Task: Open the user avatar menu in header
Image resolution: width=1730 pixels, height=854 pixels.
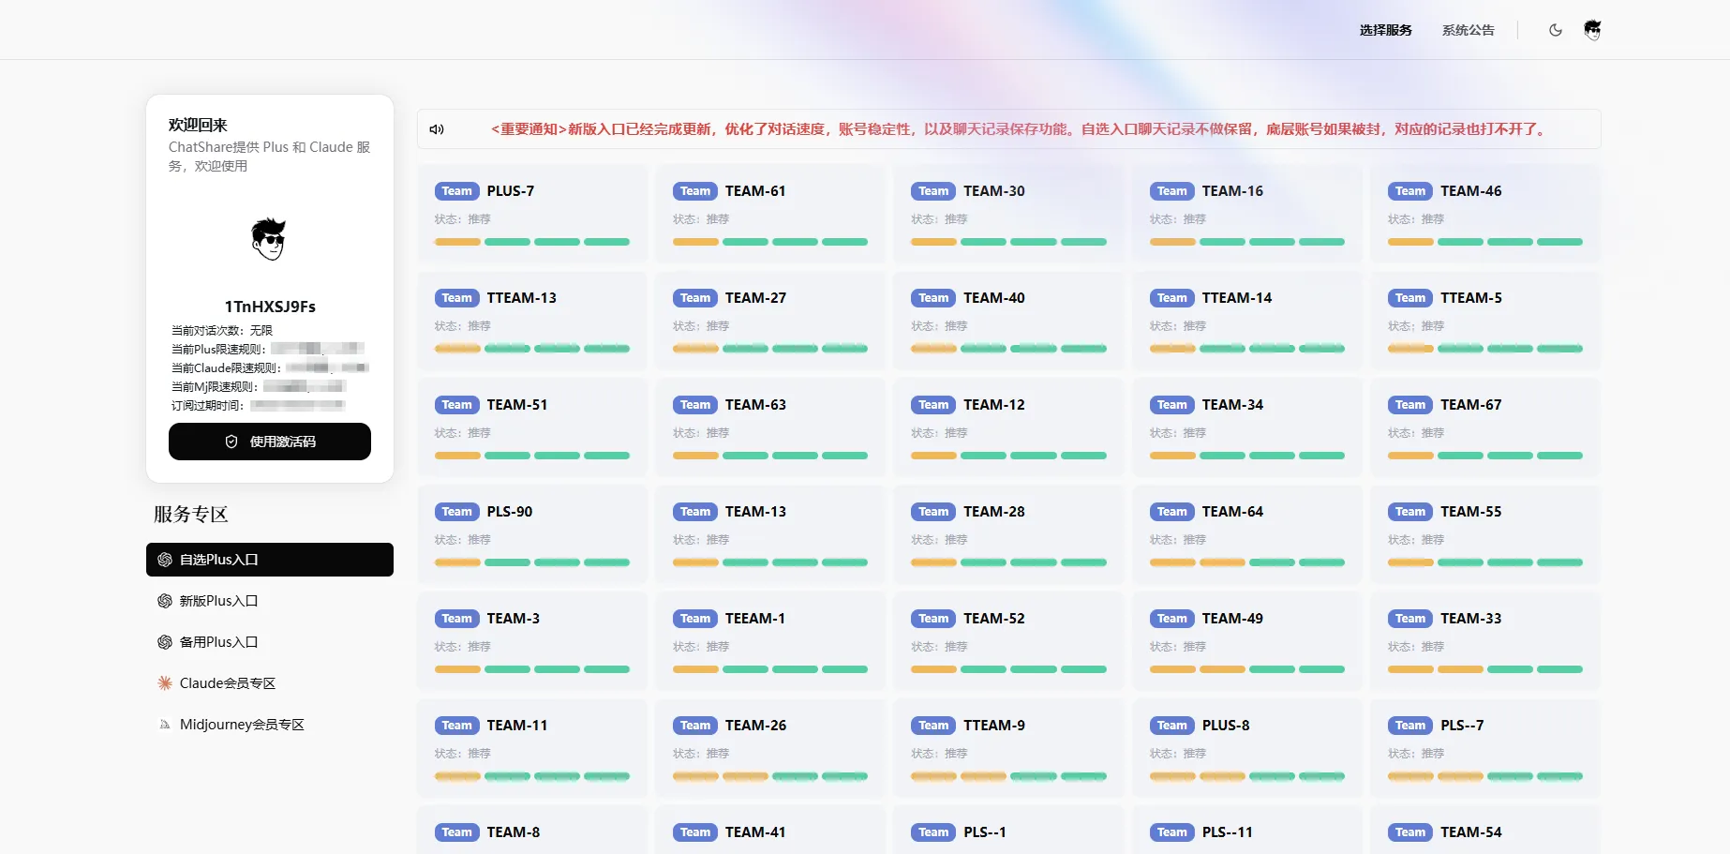Action: coord(1592,30)
